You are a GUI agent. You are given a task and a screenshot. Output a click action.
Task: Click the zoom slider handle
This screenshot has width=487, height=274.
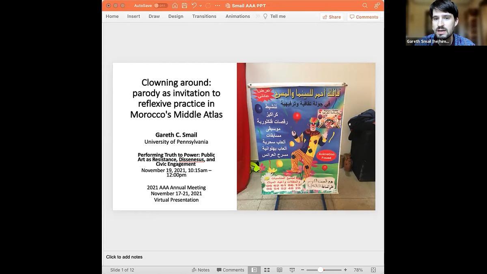coord(320,270)
